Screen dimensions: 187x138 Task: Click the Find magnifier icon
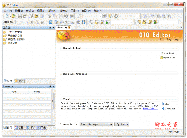79,16
